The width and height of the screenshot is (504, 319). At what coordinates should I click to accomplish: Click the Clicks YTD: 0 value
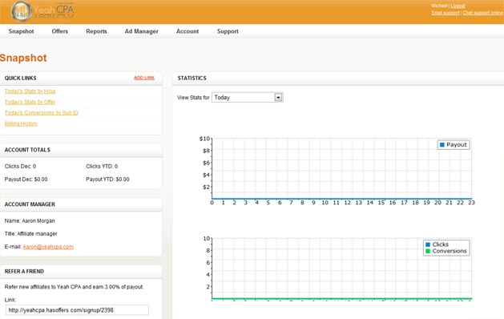[x=102, y=166]
